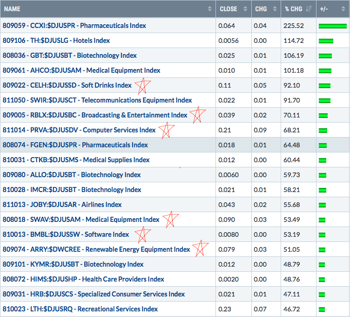Open CCXI Pharmaceuticals Index link
350x317 pixels.
pyautogui.click(x=74, y=26)
